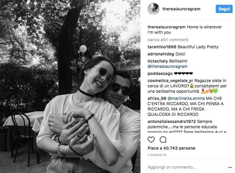Open poddaezago commenter profile

pyautogui.click(x=160, y=73)
